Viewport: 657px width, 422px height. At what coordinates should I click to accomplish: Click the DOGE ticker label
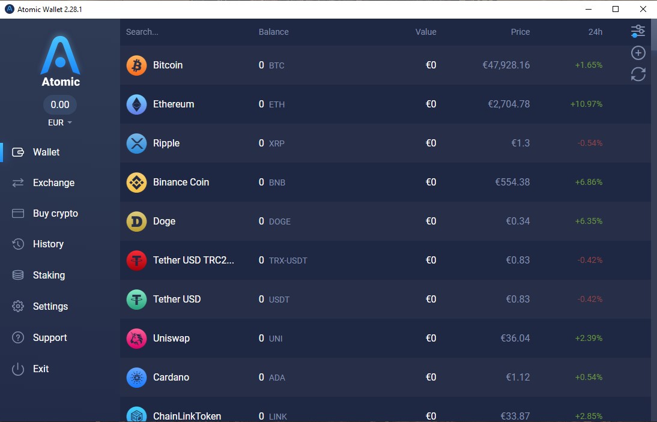point(279,222)
